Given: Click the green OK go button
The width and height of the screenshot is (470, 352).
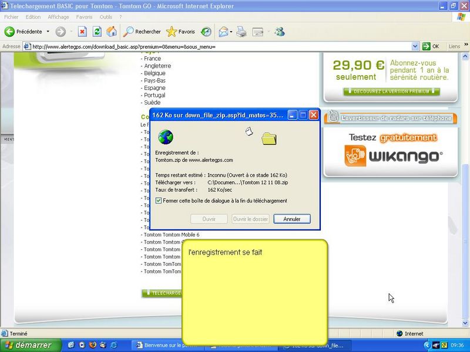Looking at the screenshot, I should click(x=431, y=46).
